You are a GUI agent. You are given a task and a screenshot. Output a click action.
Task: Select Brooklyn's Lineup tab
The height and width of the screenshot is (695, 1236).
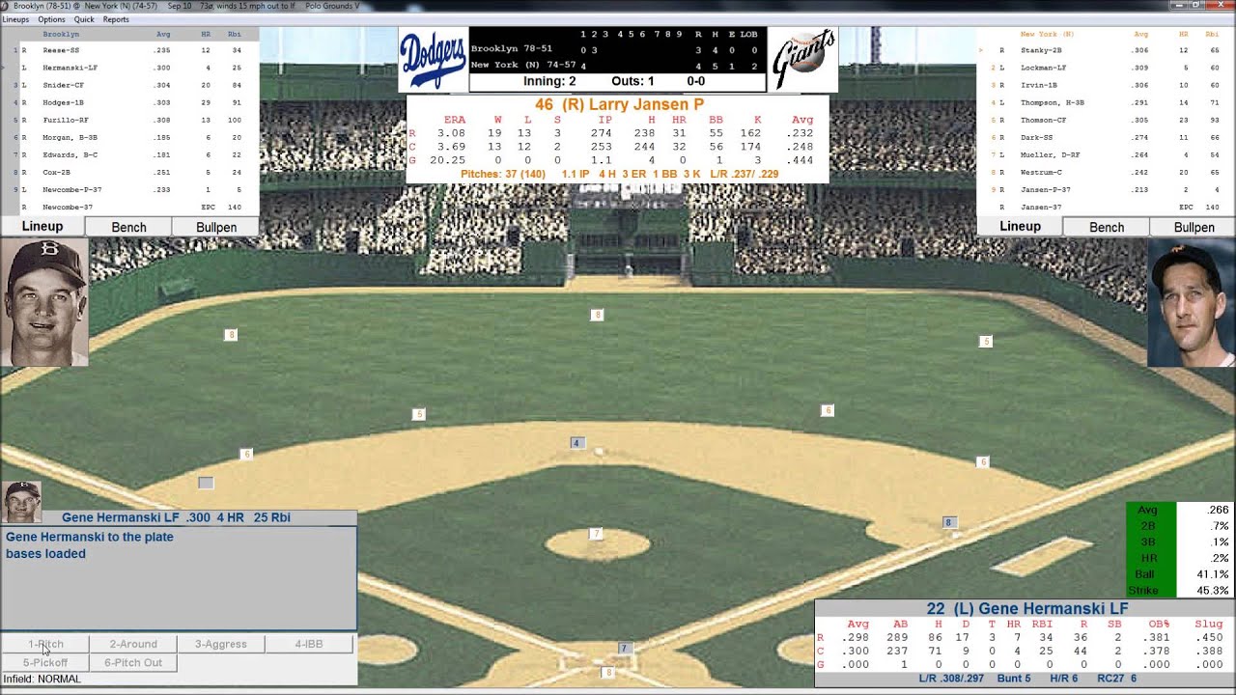[x=42, y=227]
